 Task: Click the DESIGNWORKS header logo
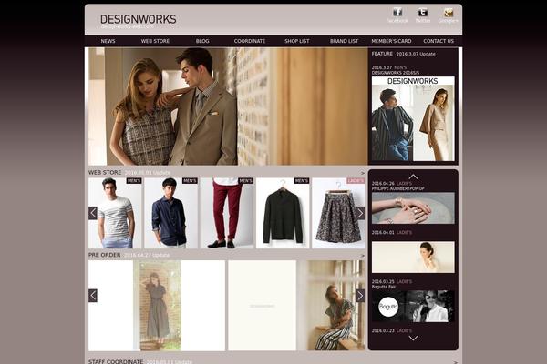coord(139,21)
